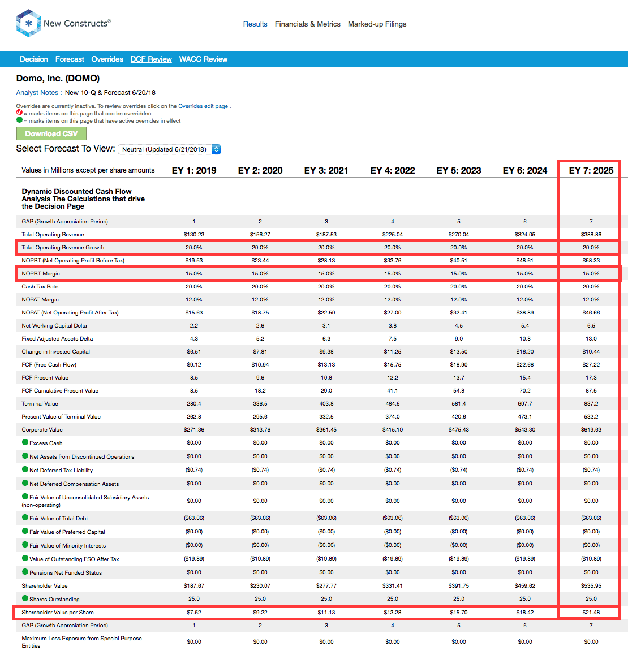
Task: Click the Corporate Value cell $619.63
Action: (591, 429)
